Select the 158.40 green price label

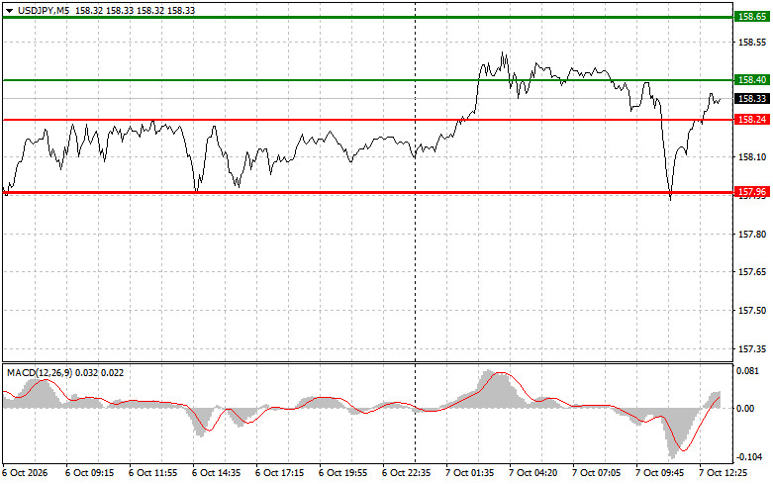752,80
